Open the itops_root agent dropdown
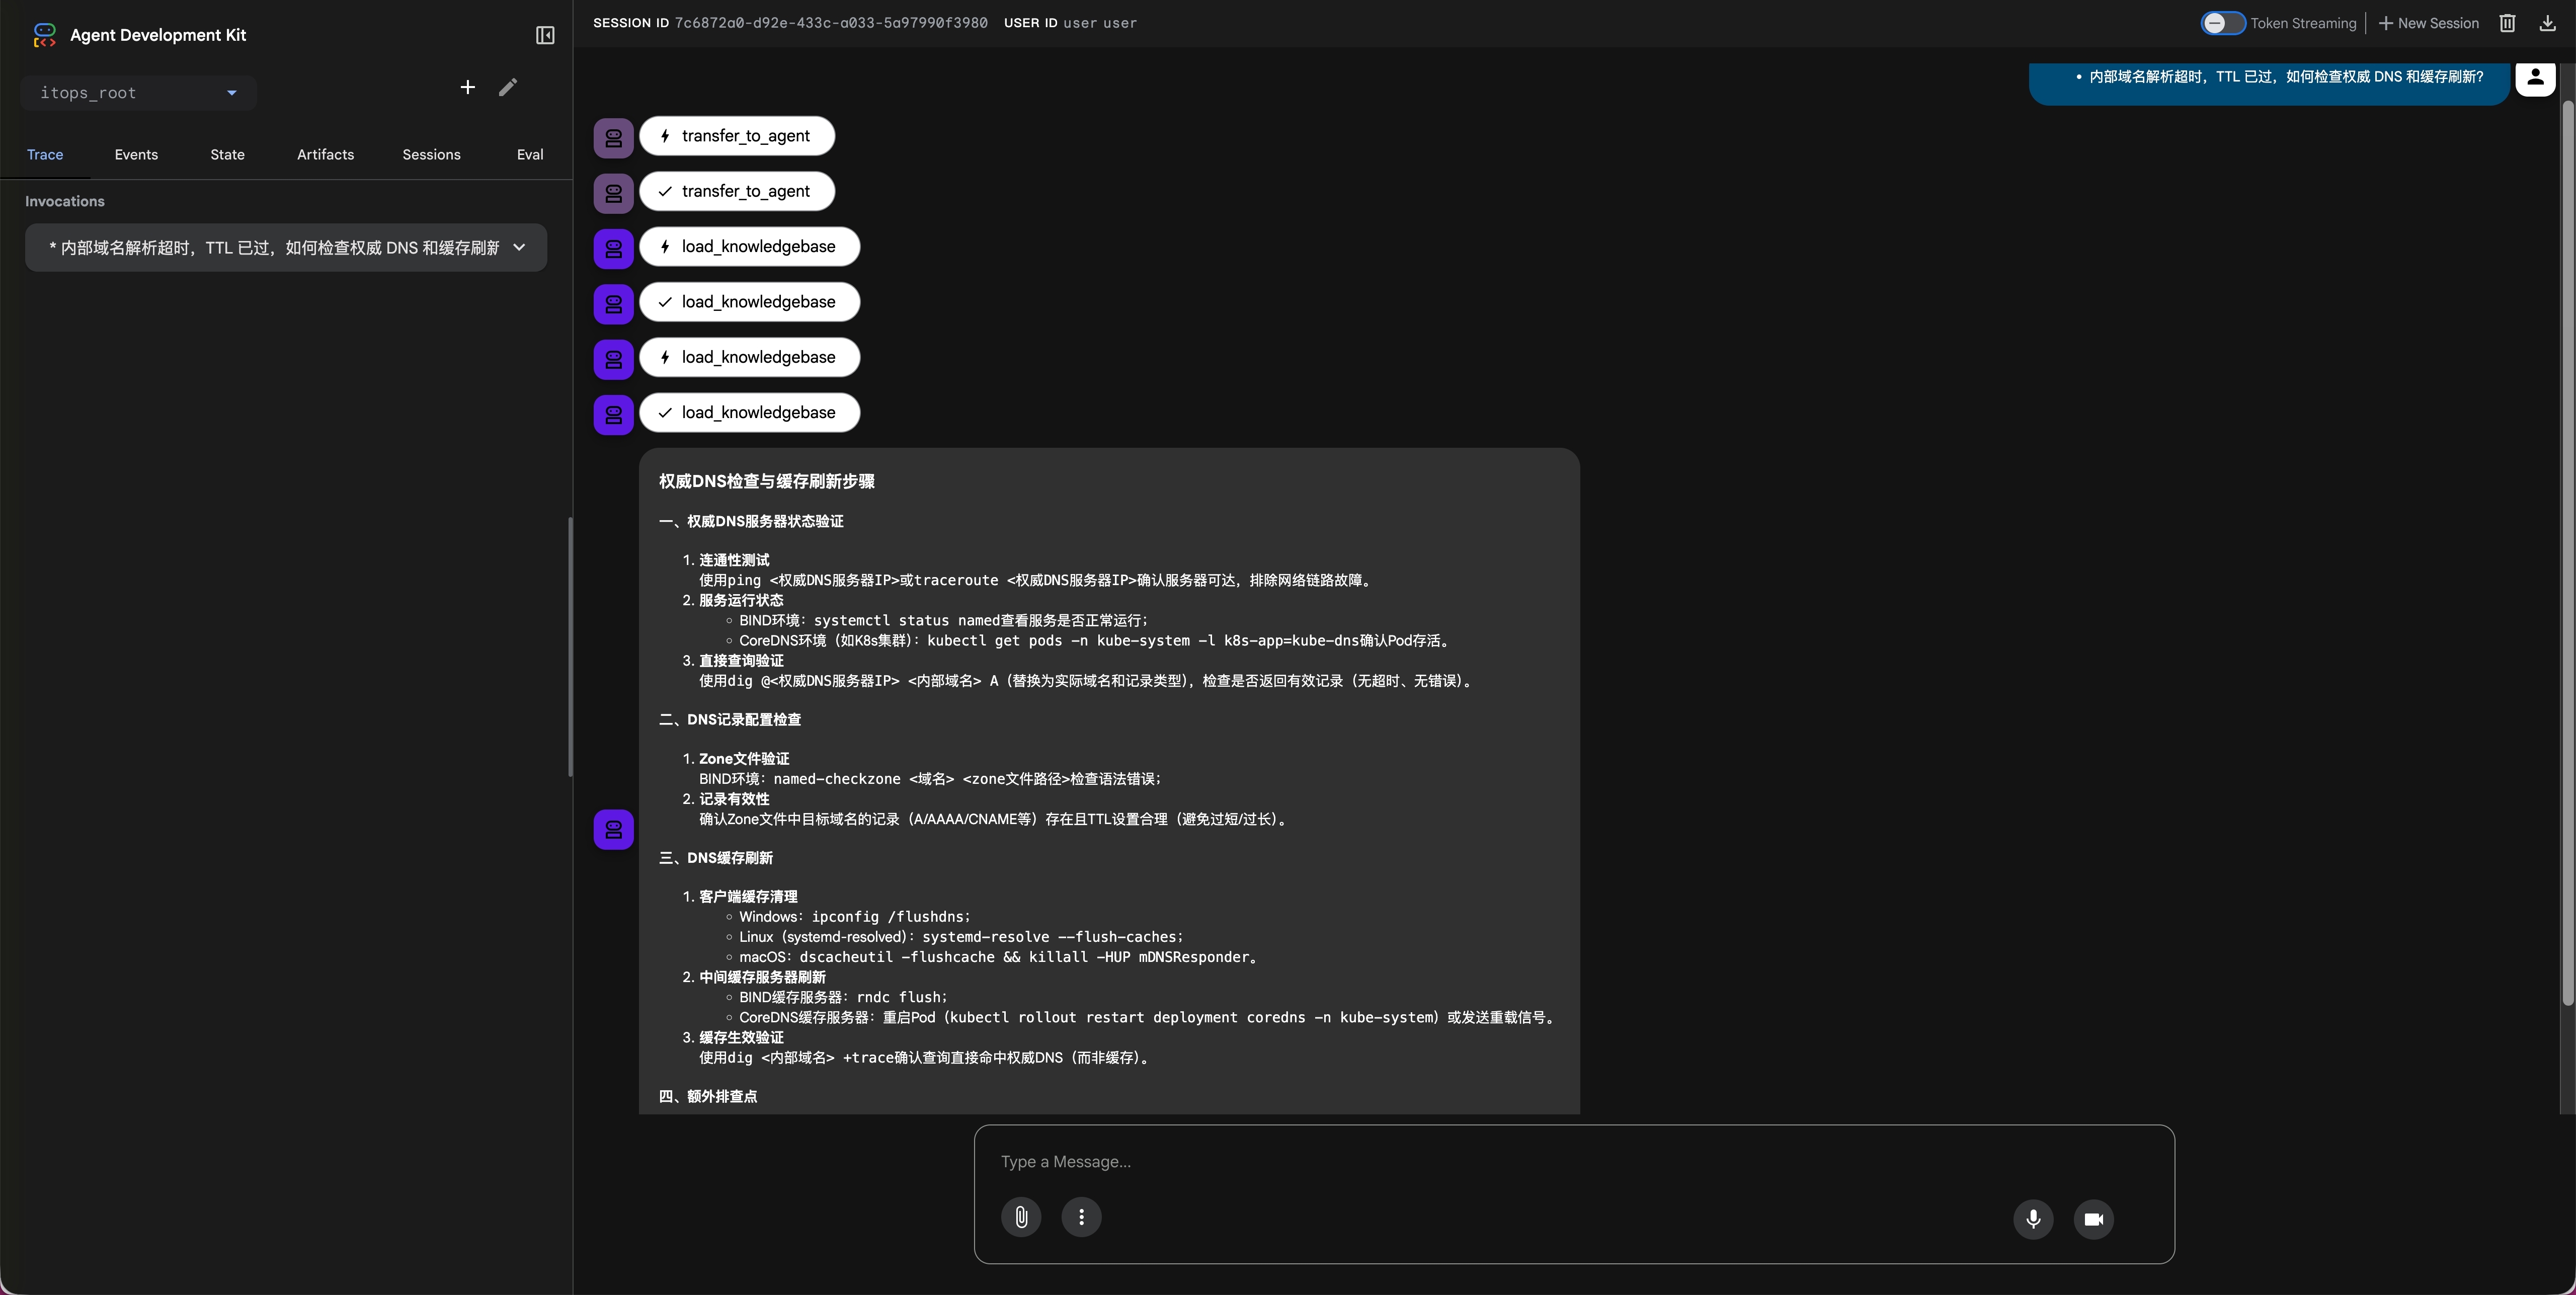Viewport: 2576px width, 1295px height. (138, 92)
